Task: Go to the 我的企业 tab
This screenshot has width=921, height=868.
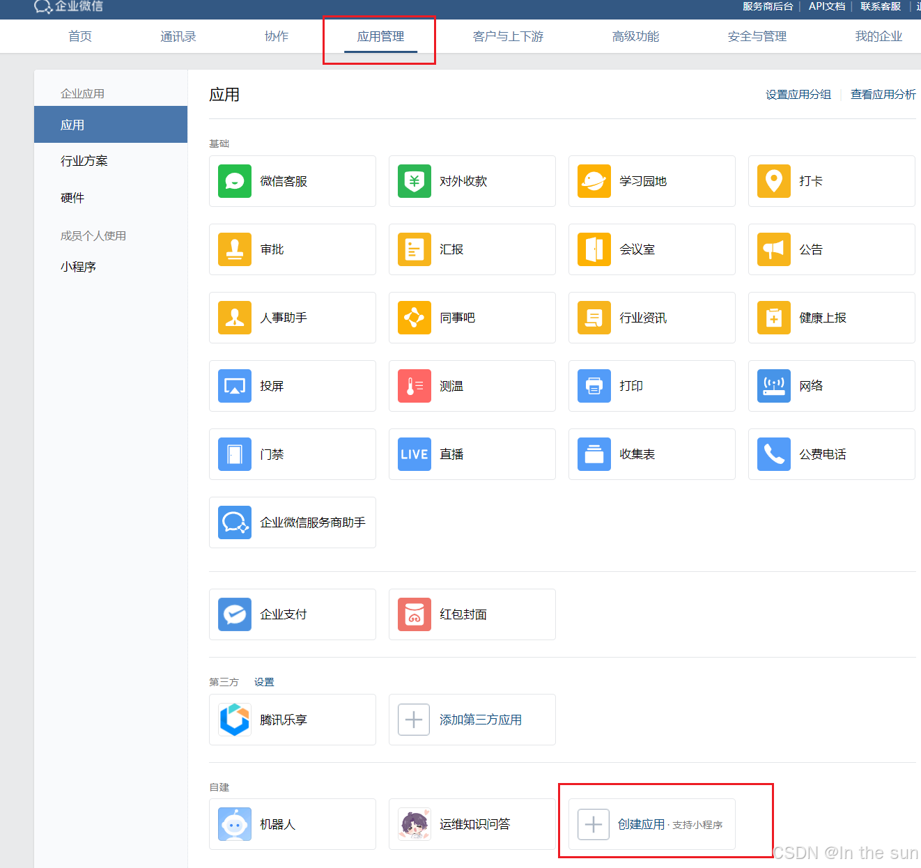Action: point(879,36)
